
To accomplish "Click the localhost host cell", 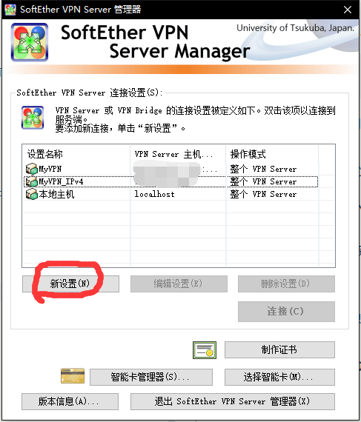I will click(x=155, y=194).
